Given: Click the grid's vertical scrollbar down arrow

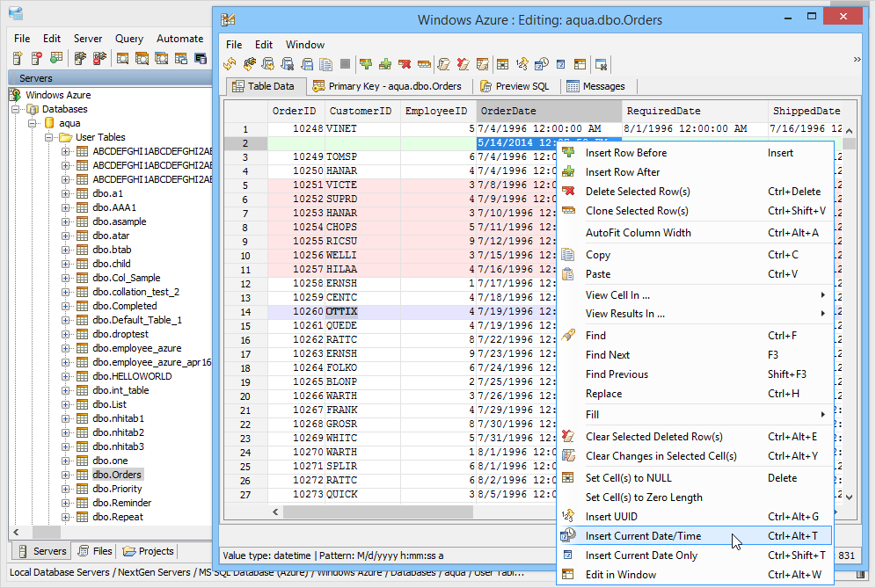Looking at the screenshot, I should (850, 497).
